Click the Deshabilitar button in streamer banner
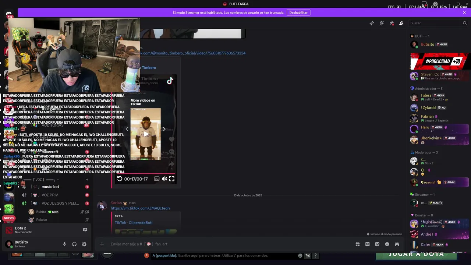 (x=298, y=13)
